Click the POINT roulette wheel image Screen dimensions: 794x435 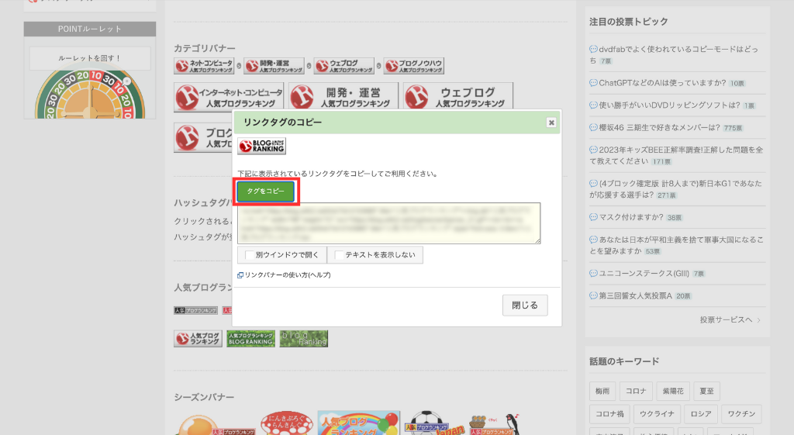(90, 95)
